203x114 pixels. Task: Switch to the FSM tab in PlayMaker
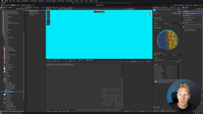click(126, 61)
